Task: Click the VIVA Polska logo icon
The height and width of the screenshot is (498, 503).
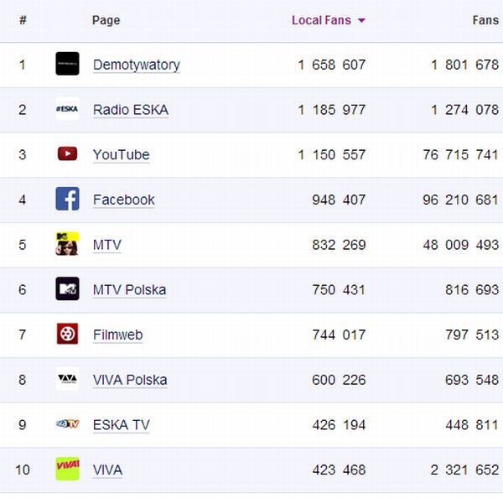Action: (x=67, y=379)
